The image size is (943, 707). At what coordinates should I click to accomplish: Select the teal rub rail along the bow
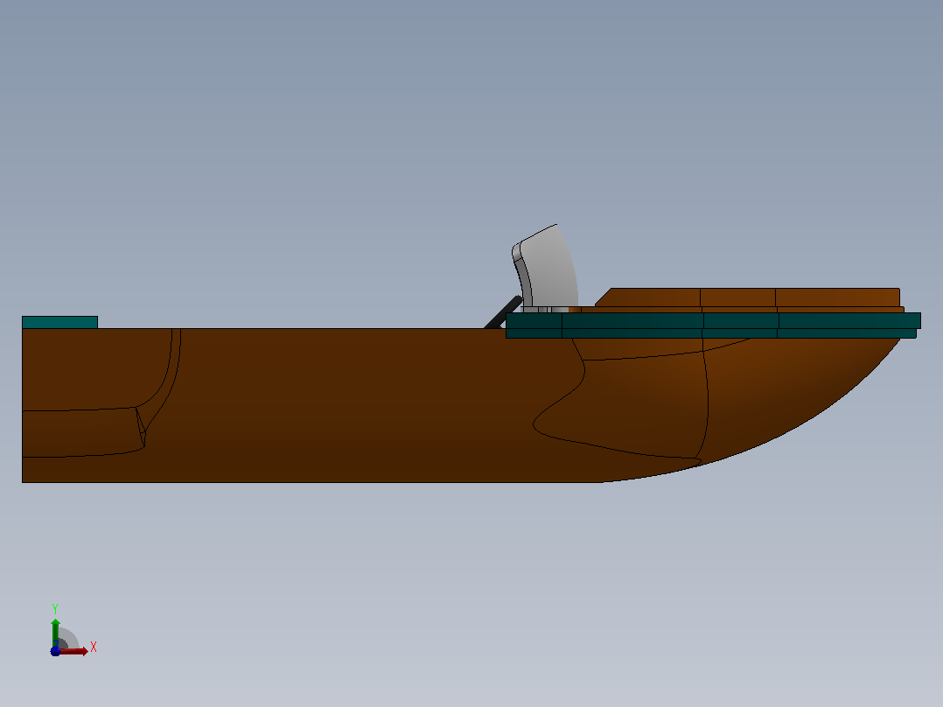pos(713,325)
